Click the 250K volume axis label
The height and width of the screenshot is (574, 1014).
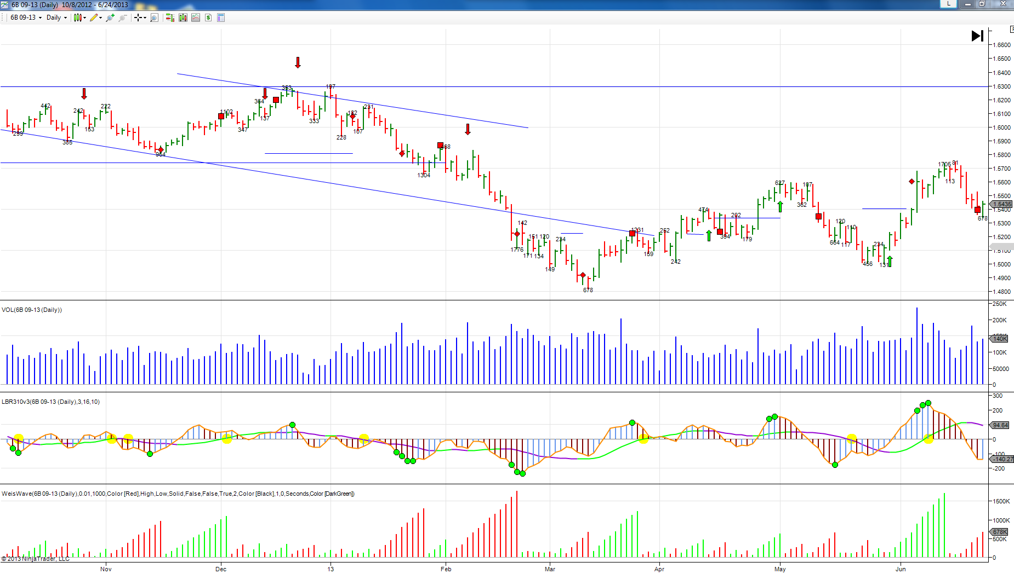(x=1000, y=304)
